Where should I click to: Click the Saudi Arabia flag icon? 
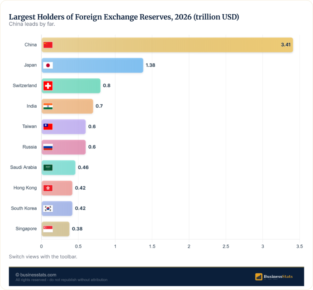point(48,168)
